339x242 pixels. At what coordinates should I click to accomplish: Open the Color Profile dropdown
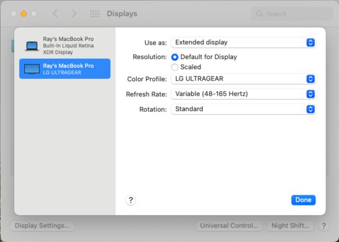pos(243,79)
